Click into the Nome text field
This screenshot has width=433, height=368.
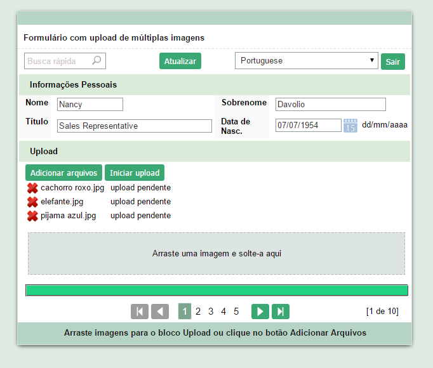point(90,105)
